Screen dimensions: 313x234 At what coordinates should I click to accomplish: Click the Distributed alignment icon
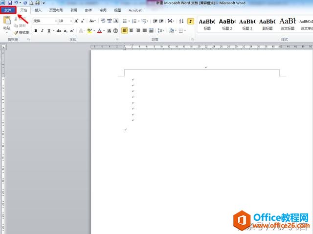[151, 30]
